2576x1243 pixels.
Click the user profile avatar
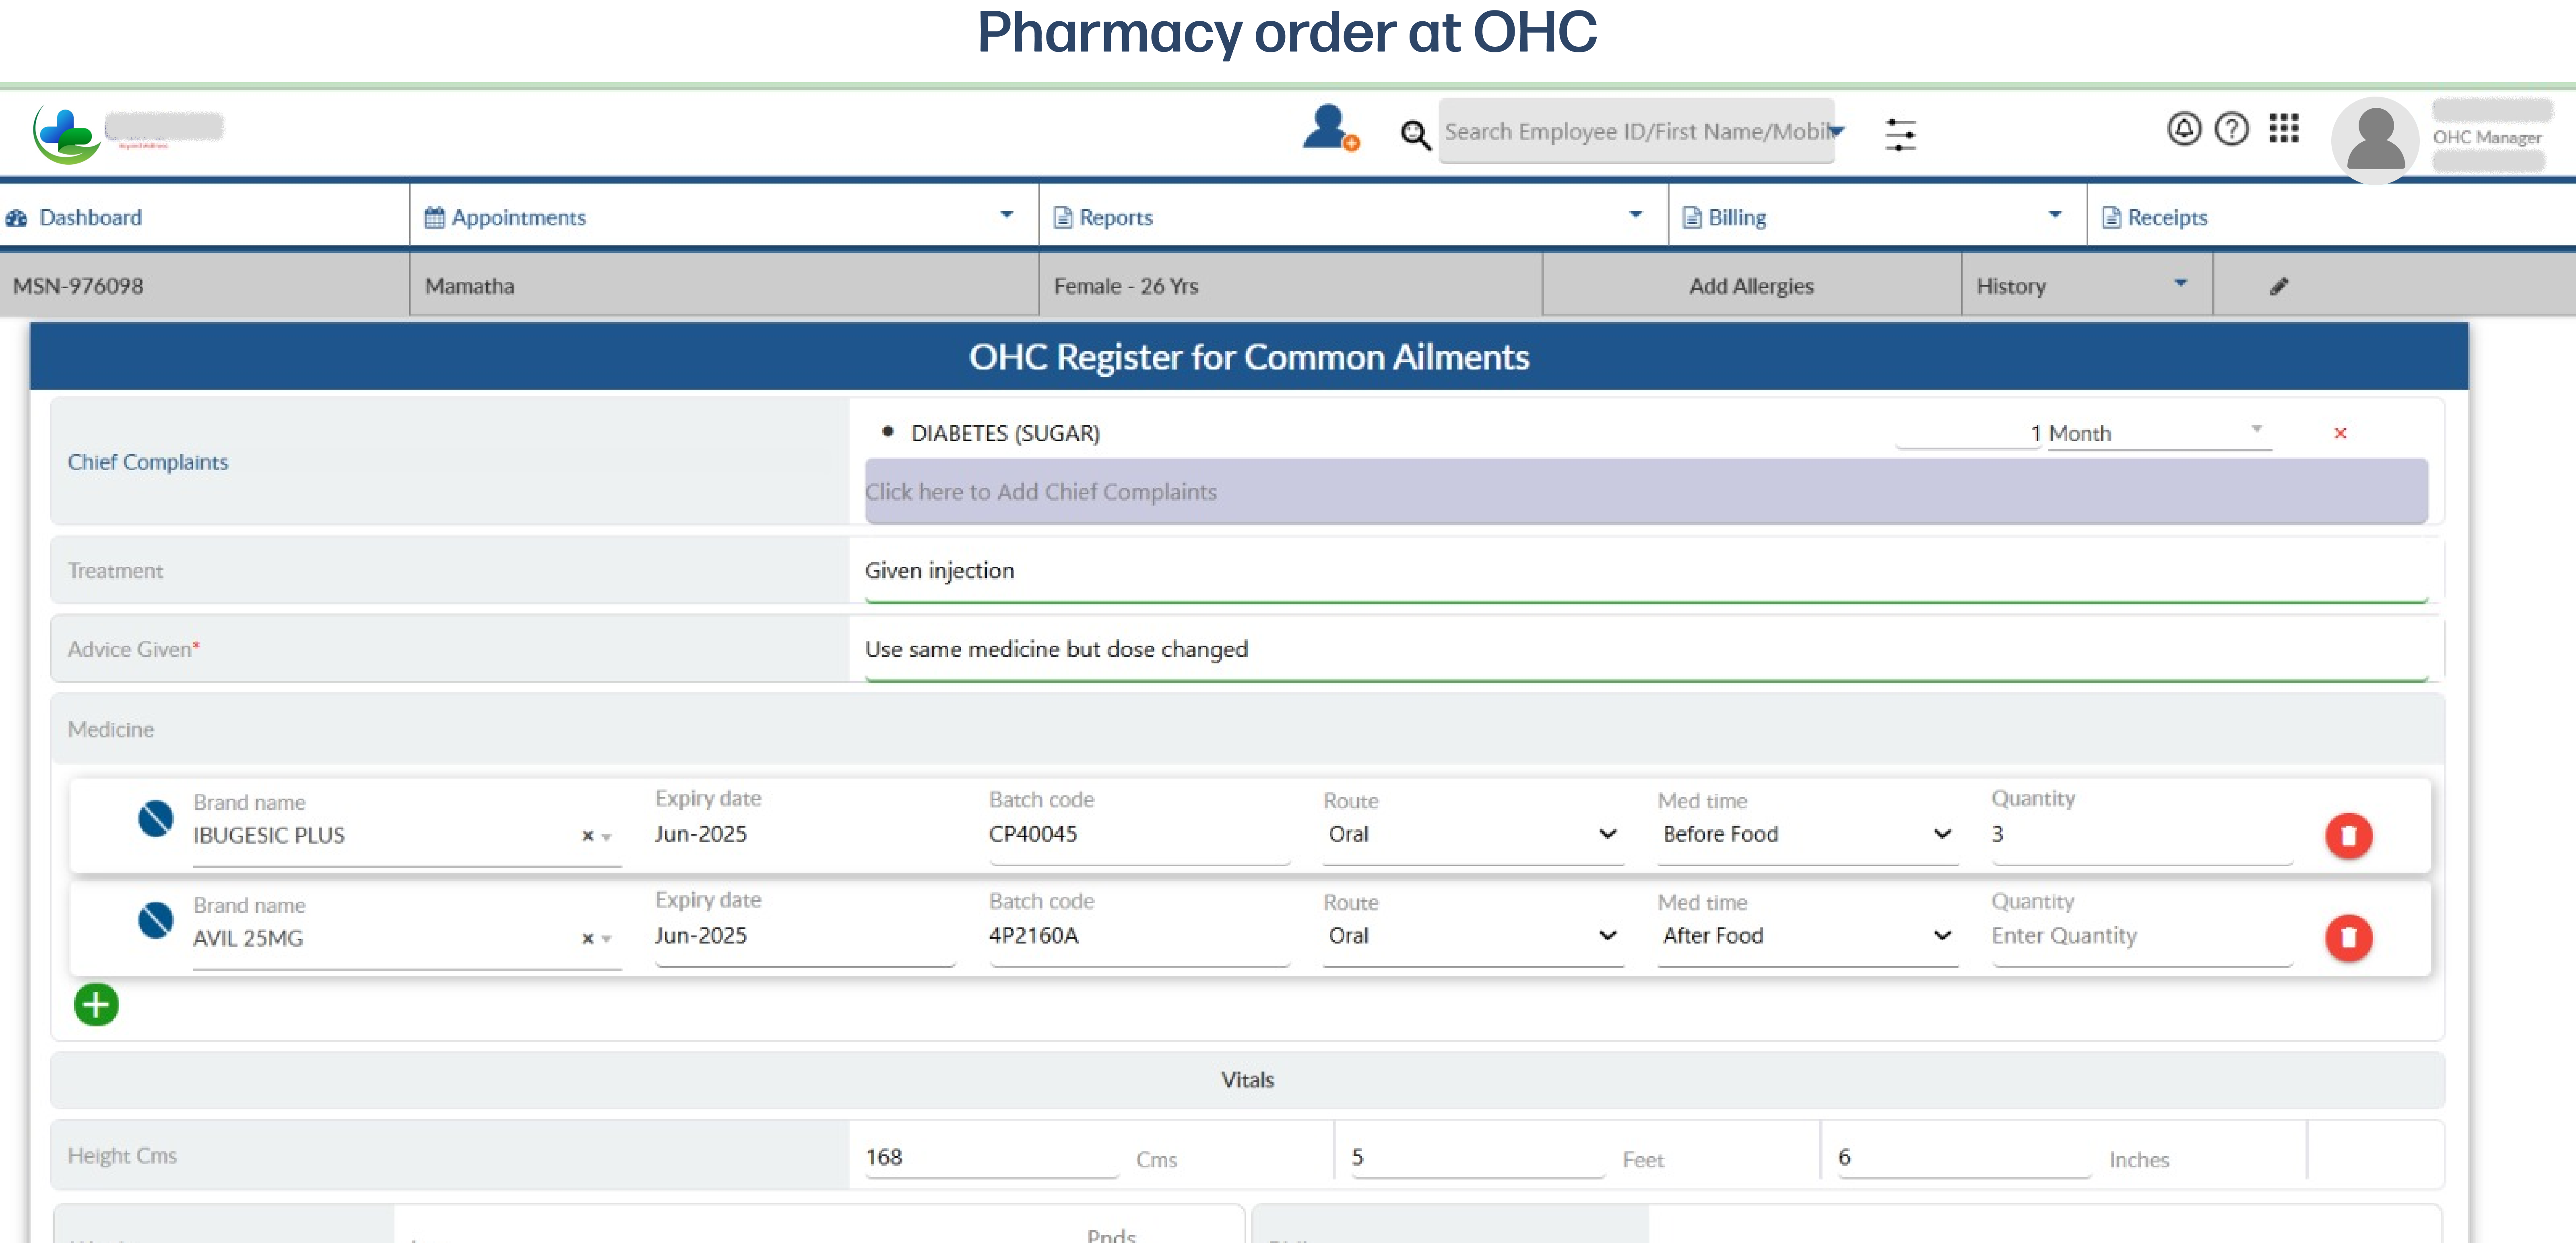2375,140
